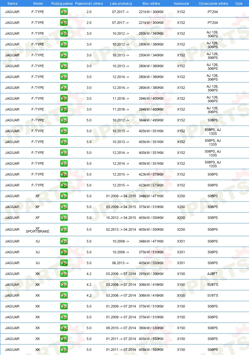Screen dimensions: 249x355
Task: Click petrol icon in F-TYPE 364kW / 495KM row
Action: point(64,120)
